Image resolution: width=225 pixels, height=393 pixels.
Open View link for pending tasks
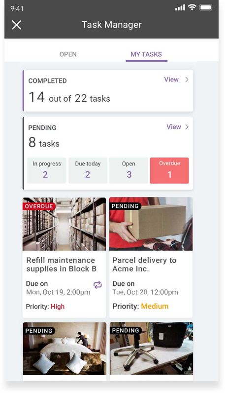click(174, 127)
